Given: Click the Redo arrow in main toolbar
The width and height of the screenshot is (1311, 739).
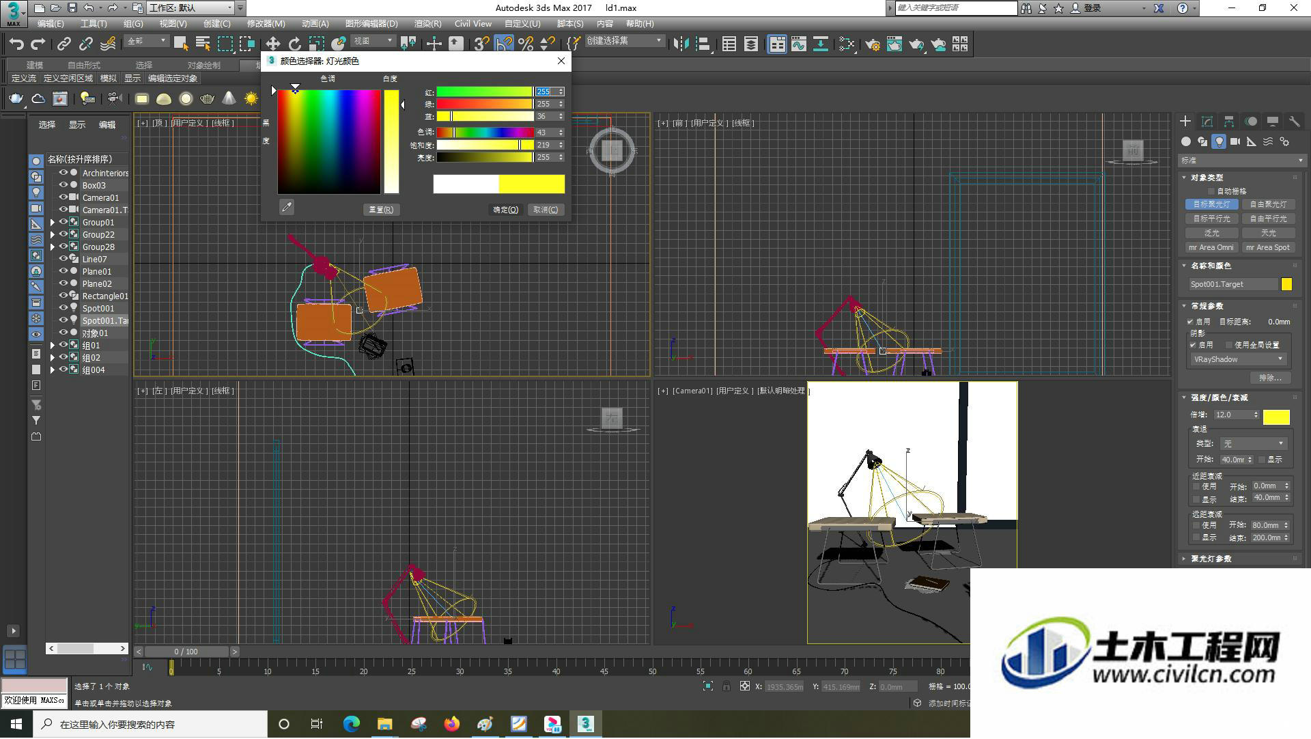Looking at the screenshot, I should (x=38, y=44).
